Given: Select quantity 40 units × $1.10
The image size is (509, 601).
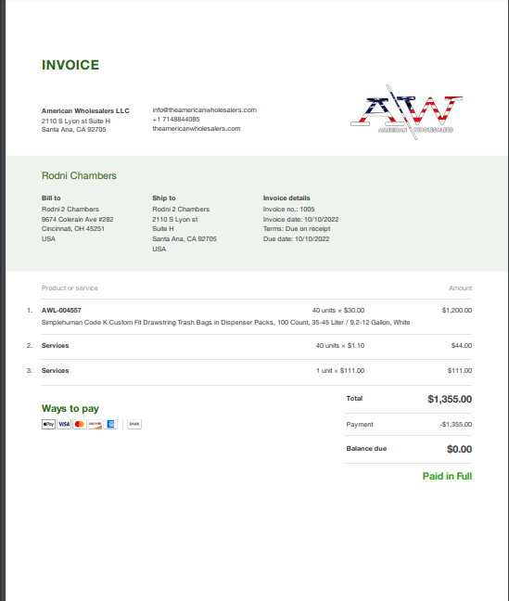Looking at the screenshot, I should click(x=340, y=345).
